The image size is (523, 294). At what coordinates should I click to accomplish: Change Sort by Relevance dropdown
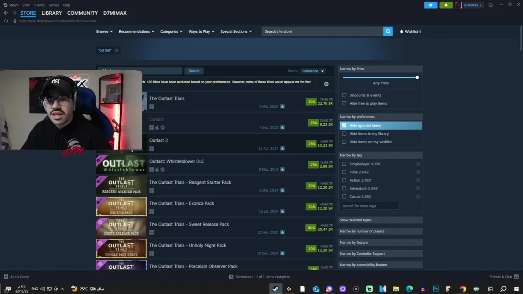click(x=313, y=71)
